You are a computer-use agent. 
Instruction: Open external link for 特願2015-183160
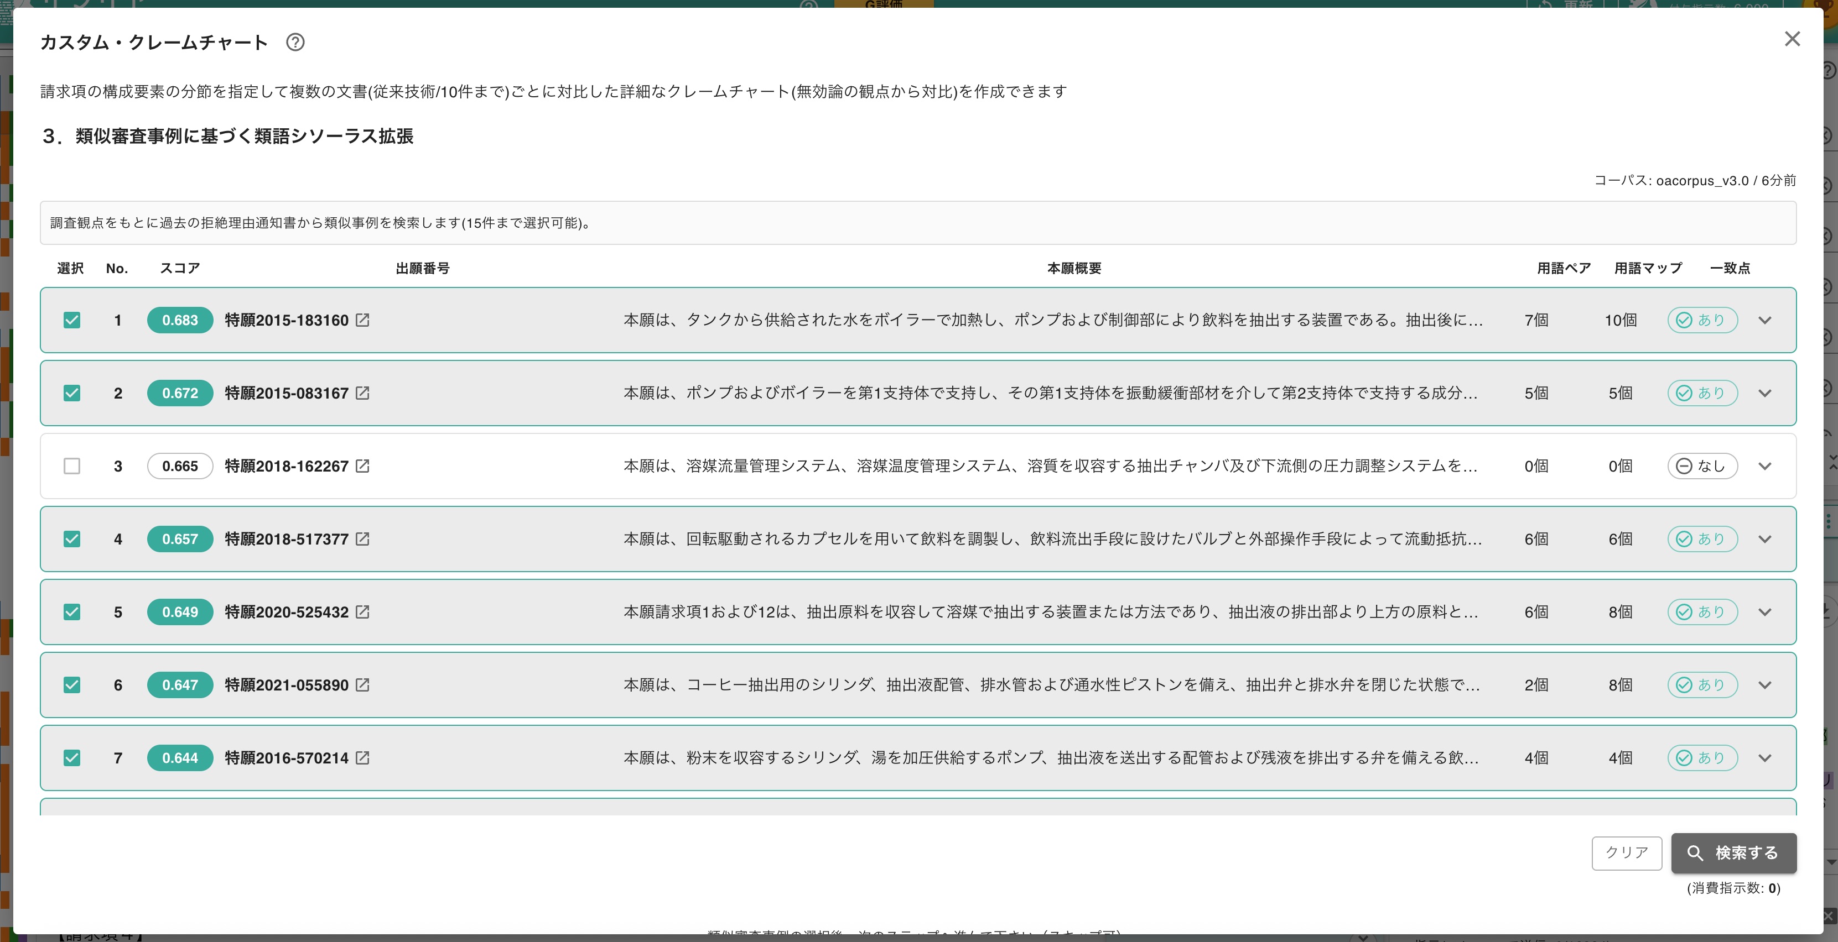pos(362,320)
